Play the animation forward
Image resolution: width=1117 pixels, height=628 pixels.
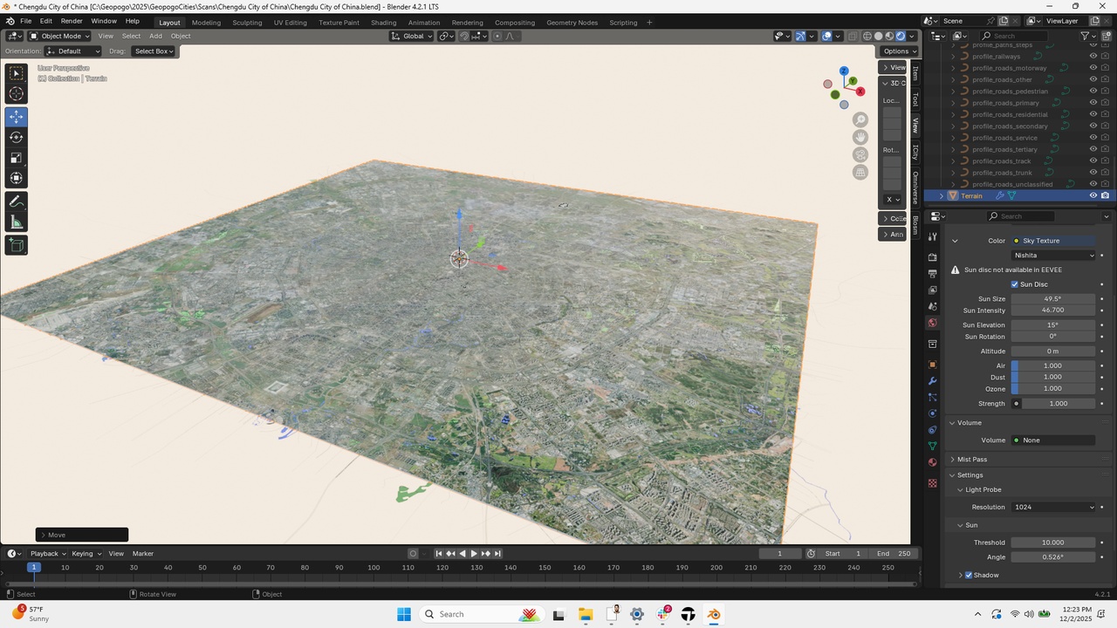click(474, 553)
